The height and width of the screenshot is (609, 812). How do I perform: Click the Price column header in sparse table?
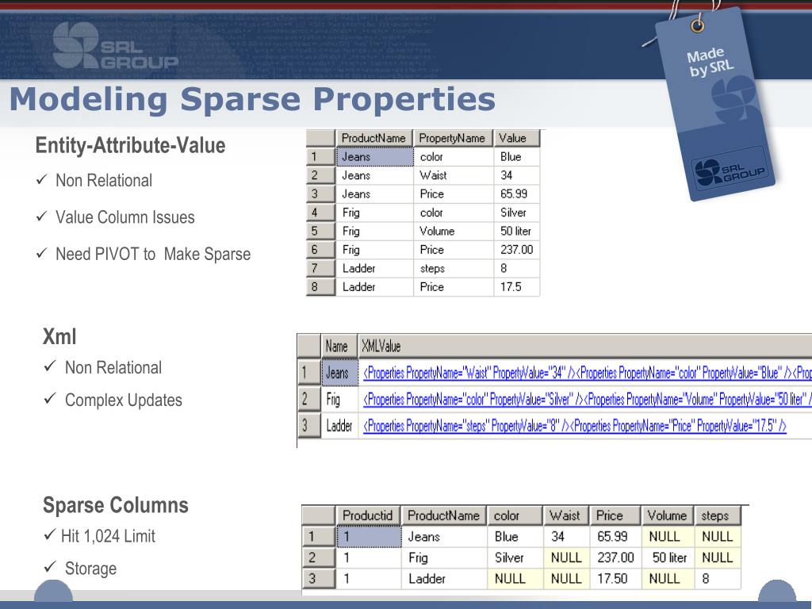click(x=615, y=515)
